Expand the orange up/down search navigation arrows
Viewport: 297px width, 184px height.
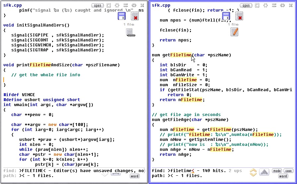pos(253,172)
